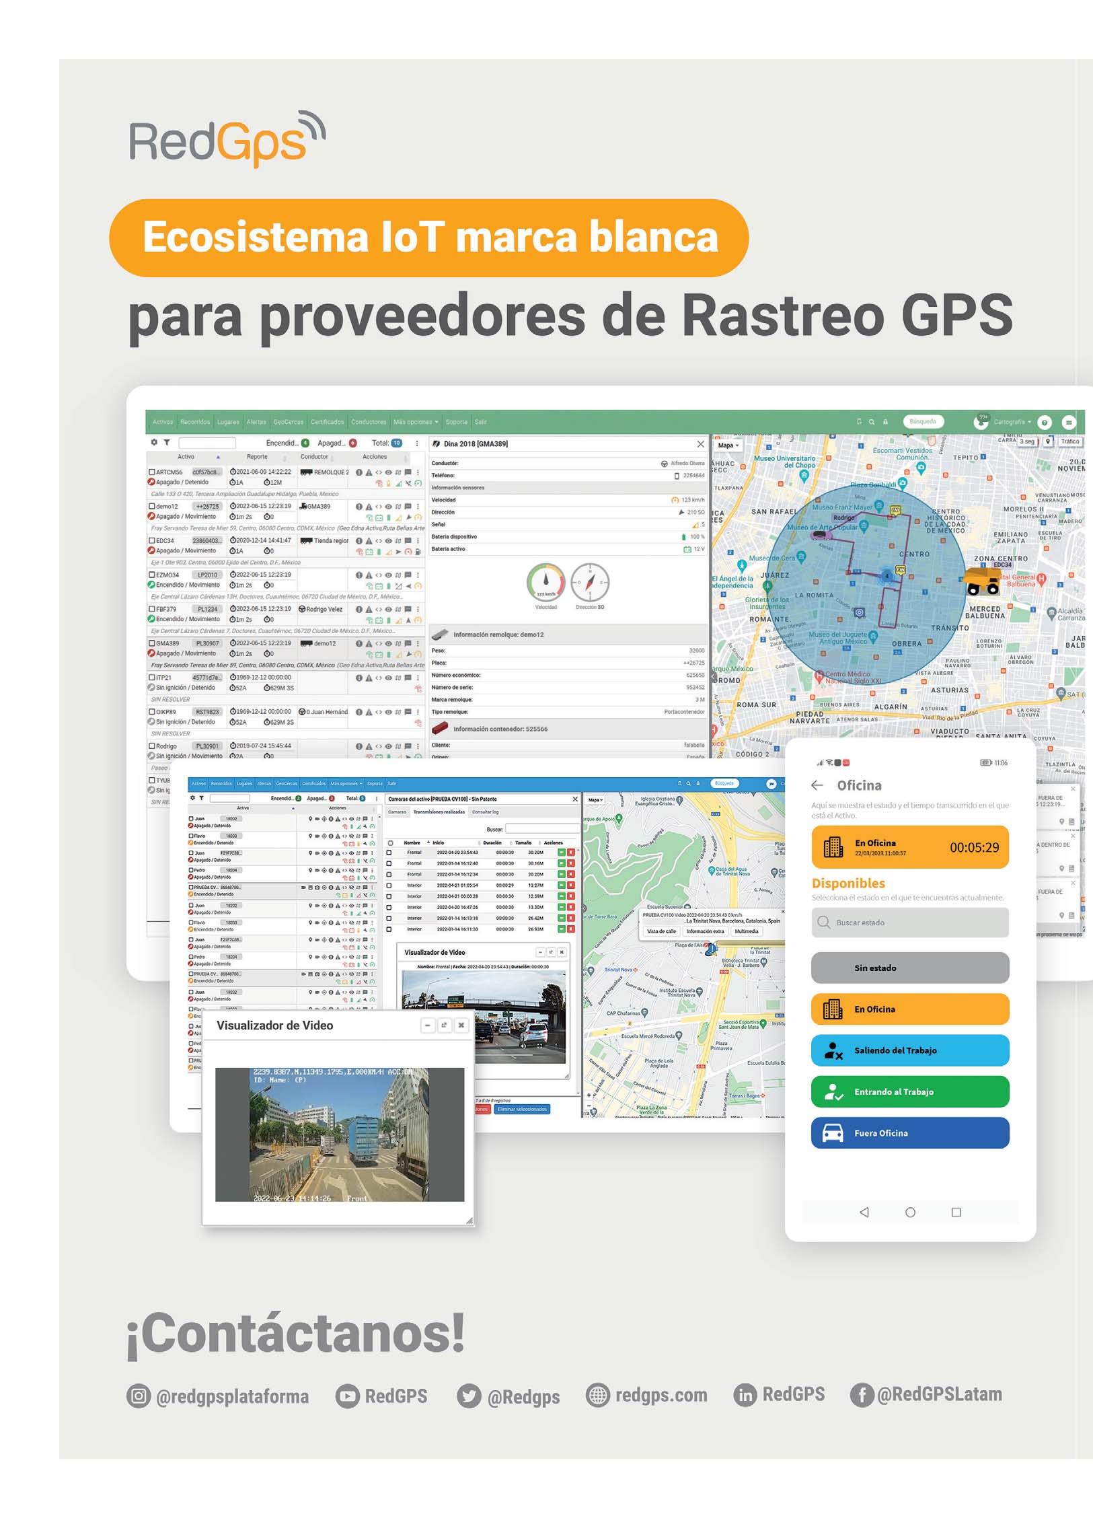Close the large Visualizador de Video window
Viewport: 1093px width, 1518px height.
point(461,1025)
